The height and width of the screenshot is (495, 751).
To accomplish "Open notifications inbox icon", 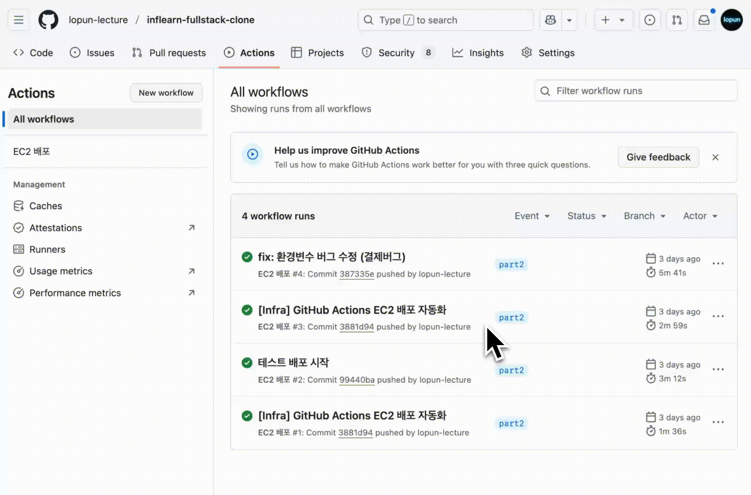I will (704, 20).
